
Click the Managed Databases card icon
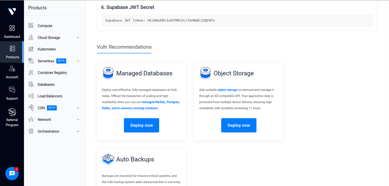click(108, 73)
